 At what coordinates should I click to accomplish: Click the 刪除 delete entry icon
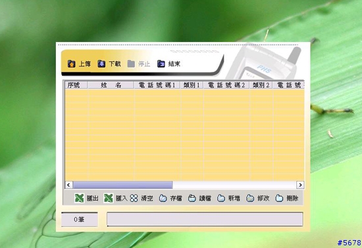pos(279,198)
